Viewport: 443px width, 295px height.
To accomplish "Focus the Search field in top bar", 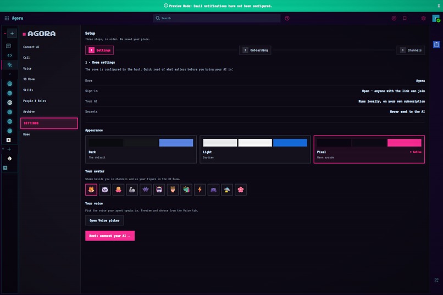I will click(x=217, y=18).
